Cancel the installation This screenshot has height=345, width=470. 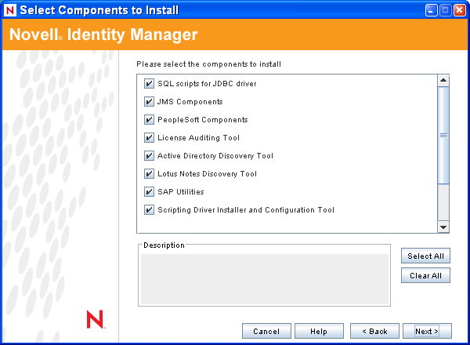(x=266, y=331)
